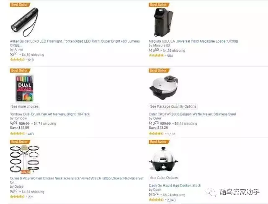The image size is (268, 204).
Task: Click See Package Quantity Options button
Action: tap(173, 107)
